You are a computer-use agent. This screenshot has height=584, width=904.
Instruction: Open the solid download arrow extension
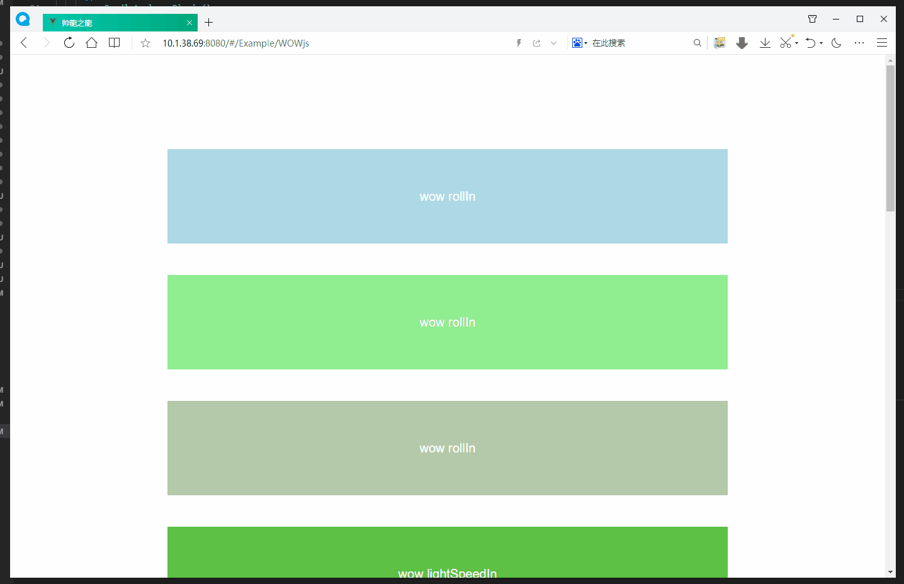tap(742, 43)
